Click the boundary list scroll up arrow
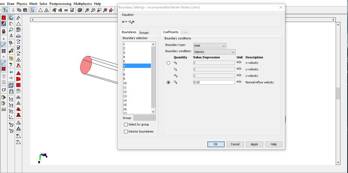 153,44
